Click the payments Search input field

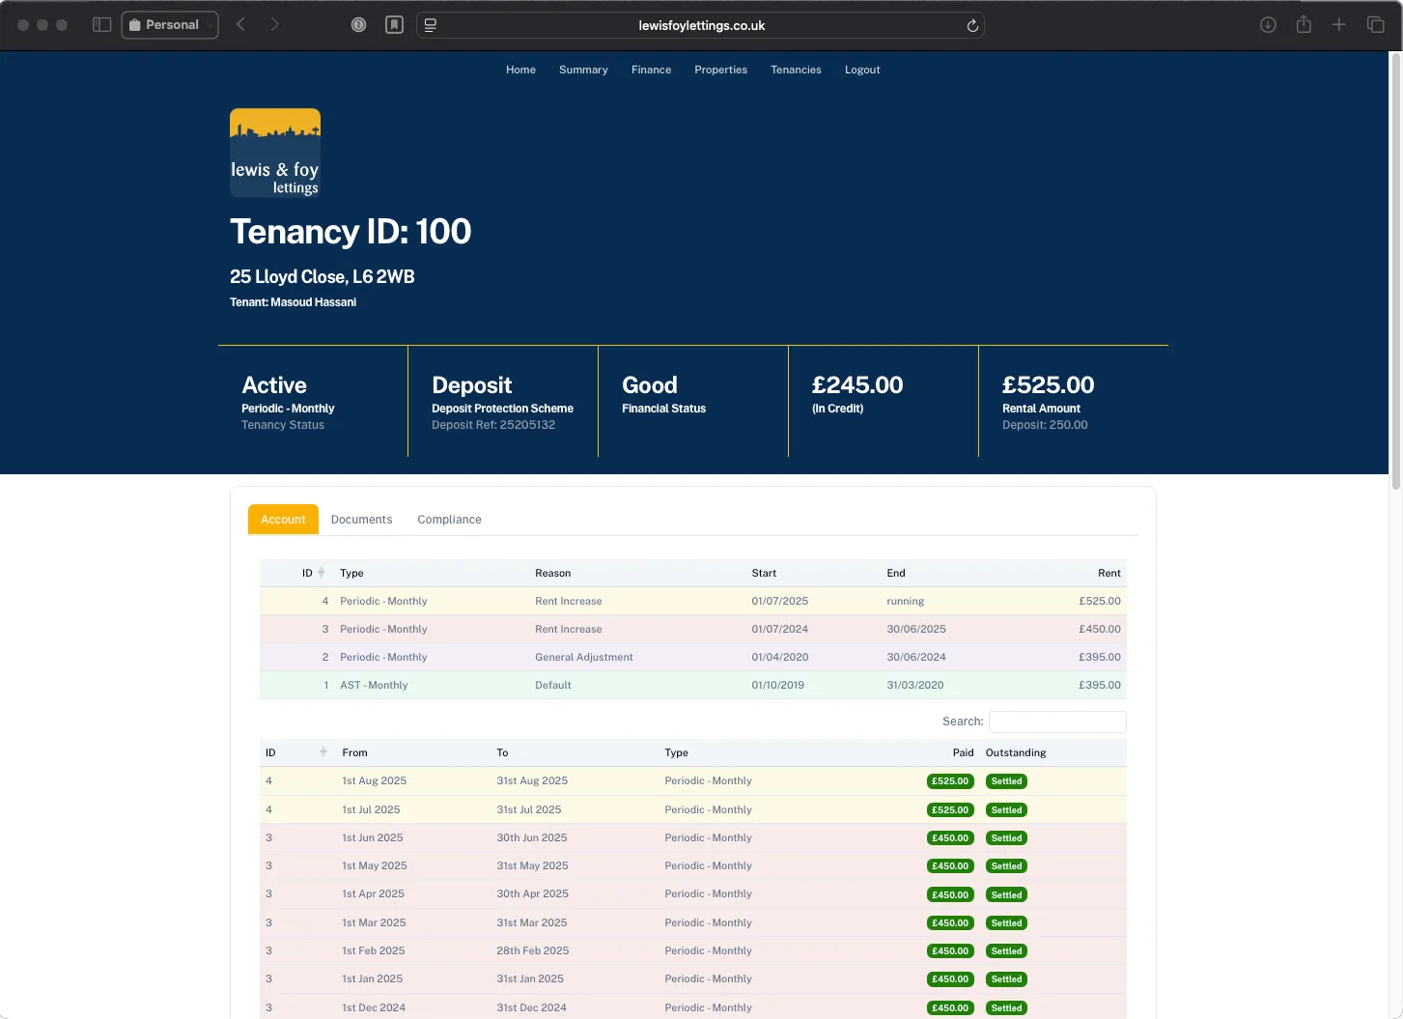[x=1056, y=722]
